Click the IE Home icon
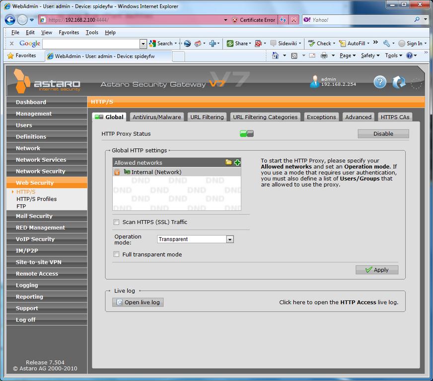 pos(275,56)
